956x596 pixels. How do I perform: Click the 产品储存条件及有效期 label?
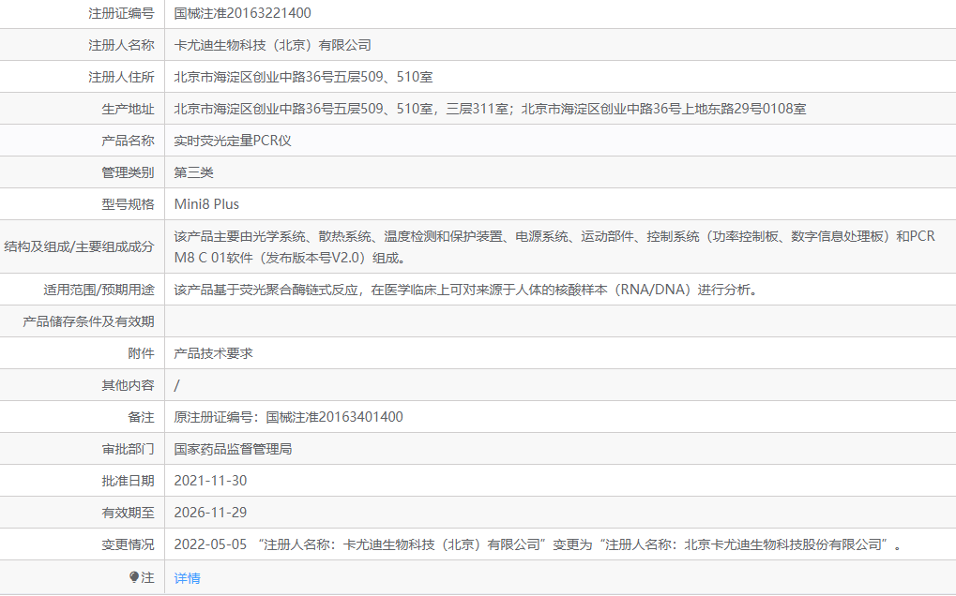[x=88, y=321]
